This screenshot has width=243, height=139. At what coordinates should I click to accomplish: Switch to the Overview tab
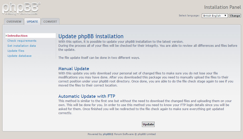pos(14,22)
